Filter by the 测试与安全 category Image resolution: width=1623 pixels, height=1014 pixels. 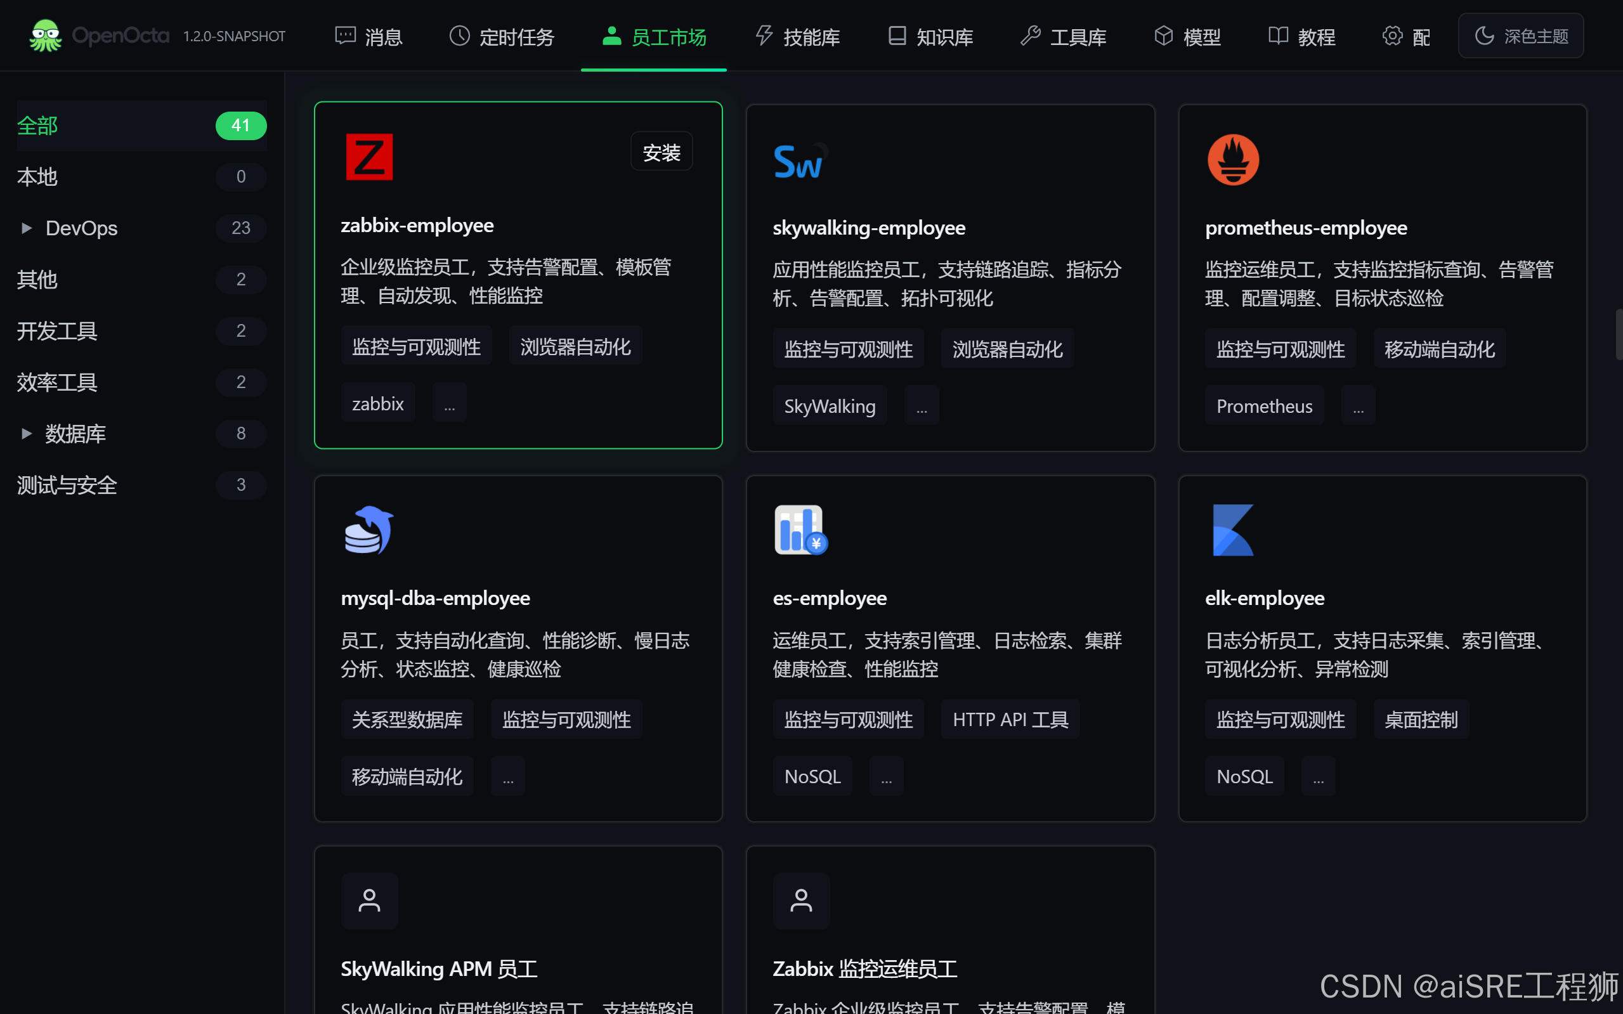tap(141, 485)
